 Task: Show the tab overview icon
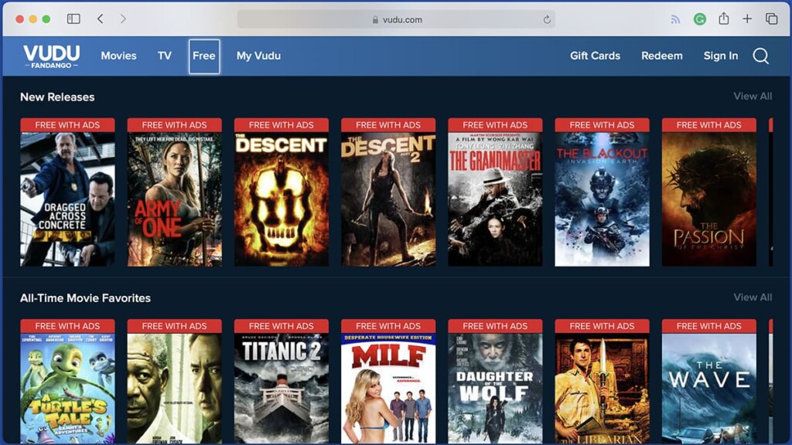771,19
